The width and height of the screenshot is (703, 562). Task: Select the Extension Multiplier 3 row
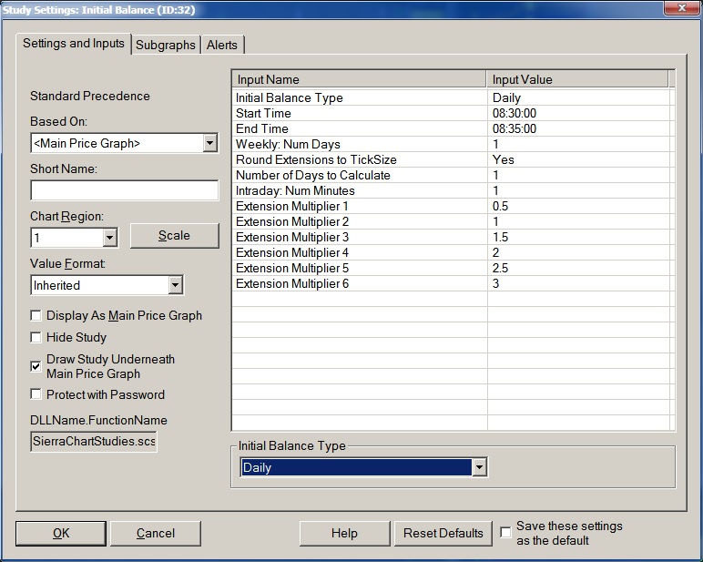pyautogui.click(x=451, y=237)
